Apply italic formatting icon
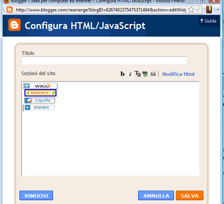The height and width of the screenshot is (204, 224). point(130,74)
